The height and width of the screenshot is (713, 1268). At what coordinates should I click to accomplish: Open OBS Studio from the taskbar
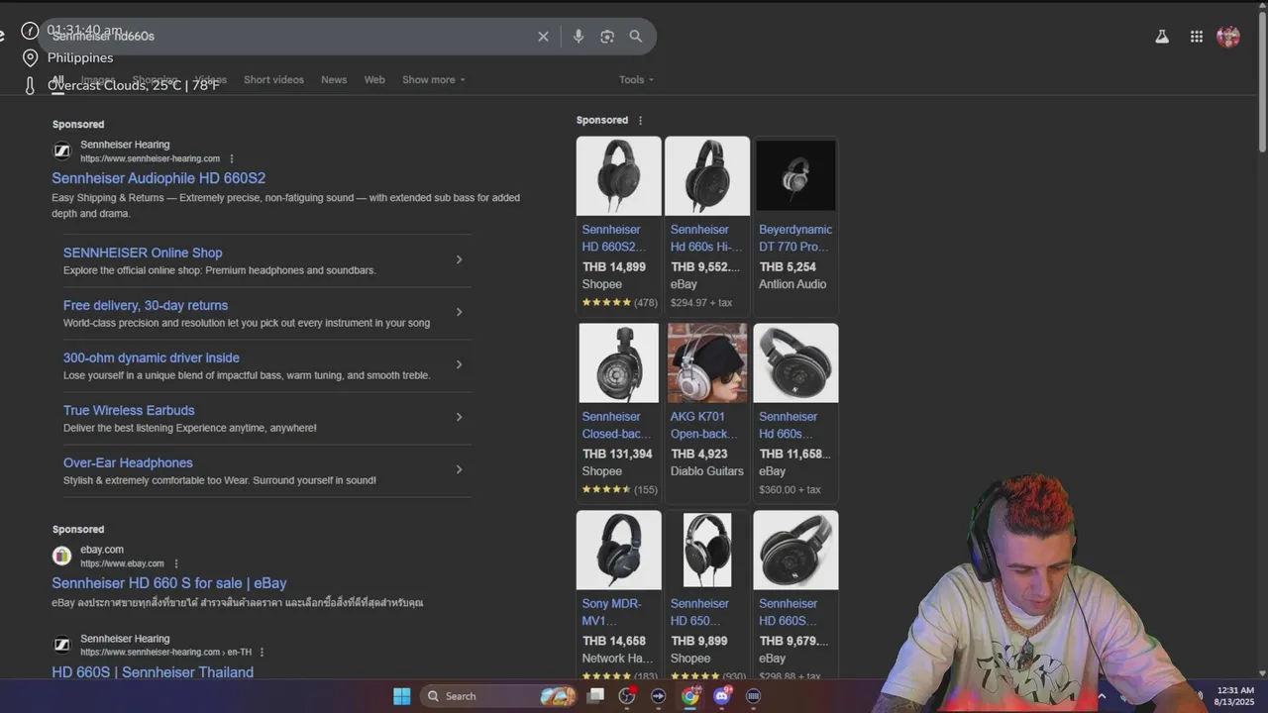click(x=627, y=696)
